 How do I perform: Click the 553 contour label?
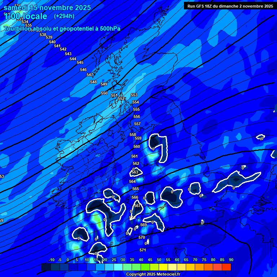point(134,95)
